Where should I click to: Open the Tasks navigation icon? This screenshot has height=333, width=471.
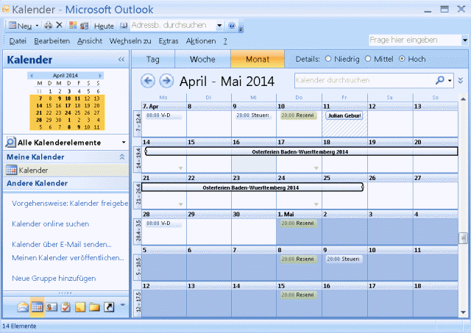[x=65, y=307]
